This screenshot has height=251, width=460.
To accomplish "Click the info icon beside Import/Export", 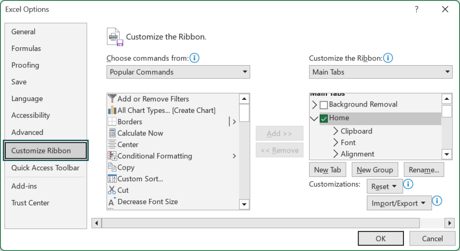I will click(x=437, y=201).
